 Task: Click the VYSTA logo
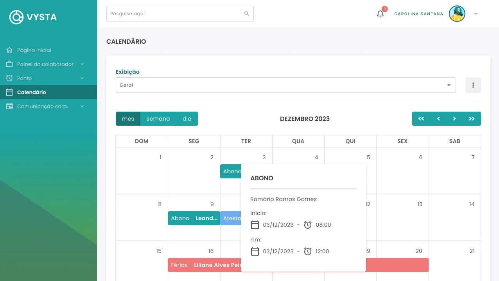[x=33, y=17]
